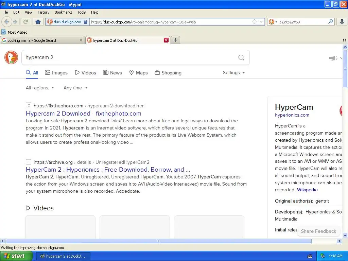348x261 pixels.
Task: Click the Forward navigation arrow
Action: [x=15, y=22]
